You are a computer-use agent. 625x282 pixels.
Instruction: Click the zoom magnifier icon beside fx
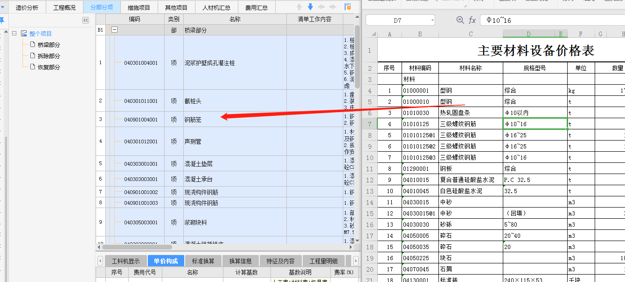[x=460, y=20]
